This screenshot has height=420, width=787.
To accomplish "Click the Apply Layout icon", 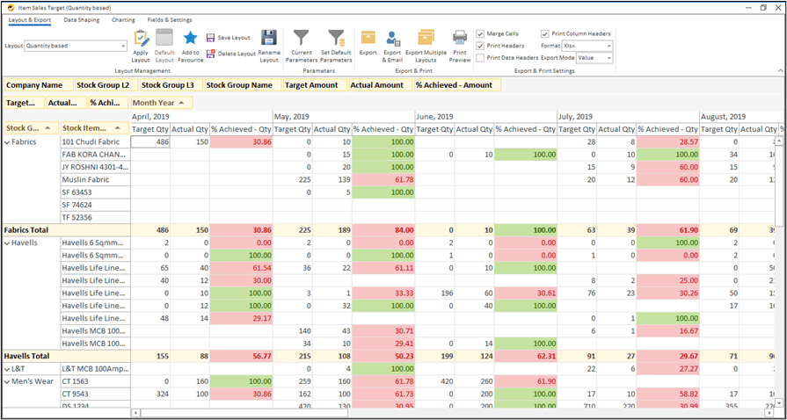I will click(x=141, y=38).
